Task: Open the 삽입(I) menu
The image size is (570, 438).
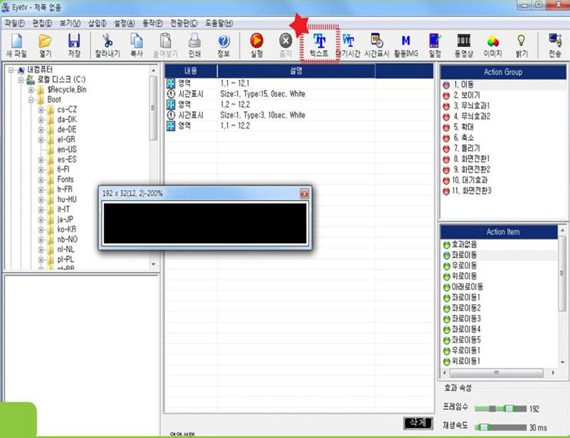Action: [x=97, y=23]
